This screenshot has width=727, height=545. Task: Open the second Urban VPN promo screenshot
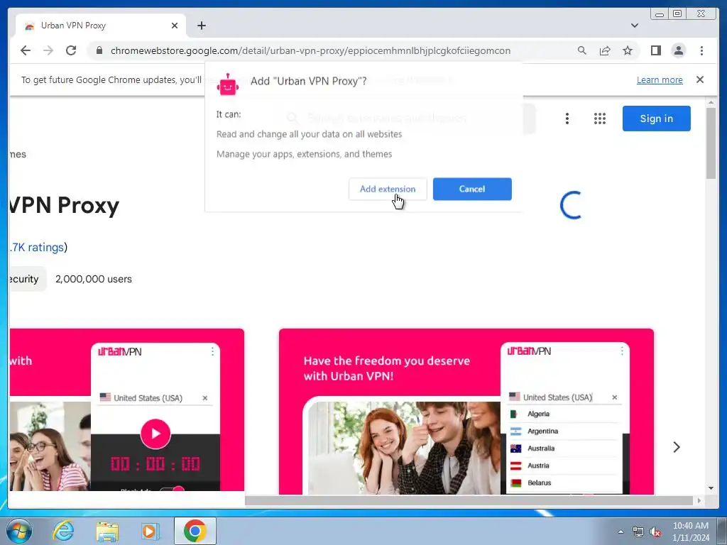point(466,412)
